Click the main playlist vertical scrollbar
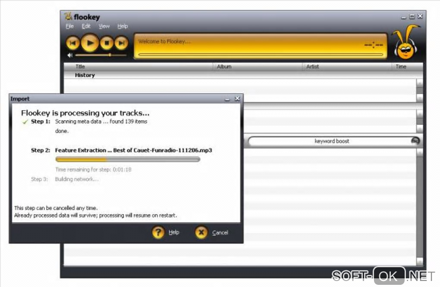Image resolution: width=440 pixels, height=287 pixels. coord(420,207)
